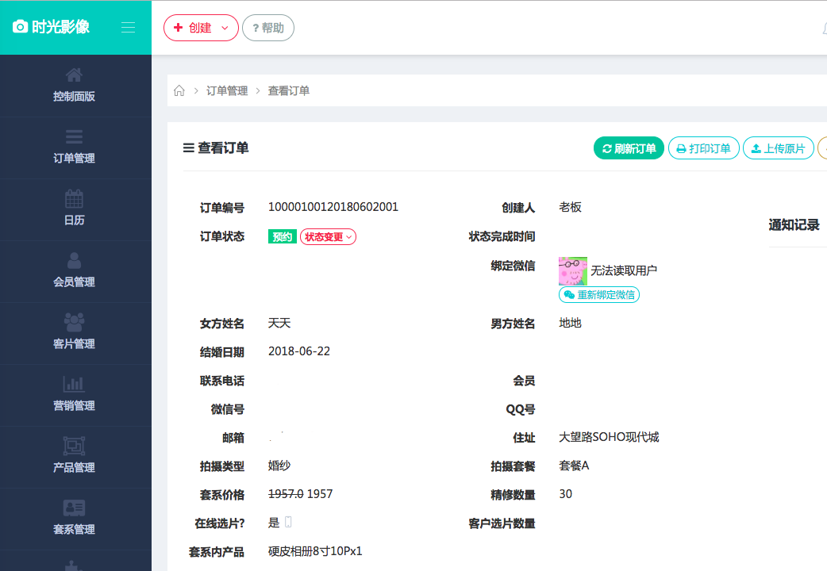Click the plus icon inside the 创建 button

click(x=178, y=27)
